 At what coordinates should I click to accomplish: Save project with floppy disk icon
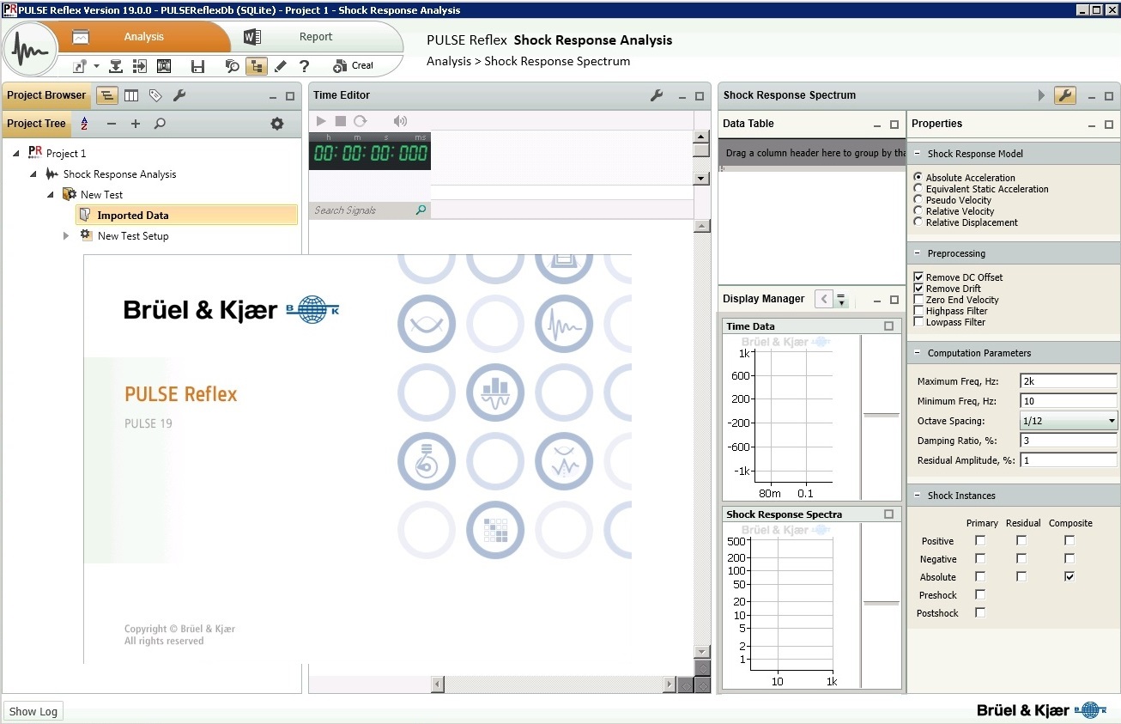(197, 66)
